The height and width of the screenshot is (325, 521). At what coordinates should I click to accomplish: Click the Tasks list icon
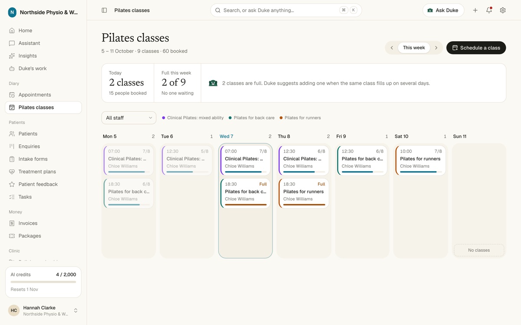[12, 197]
